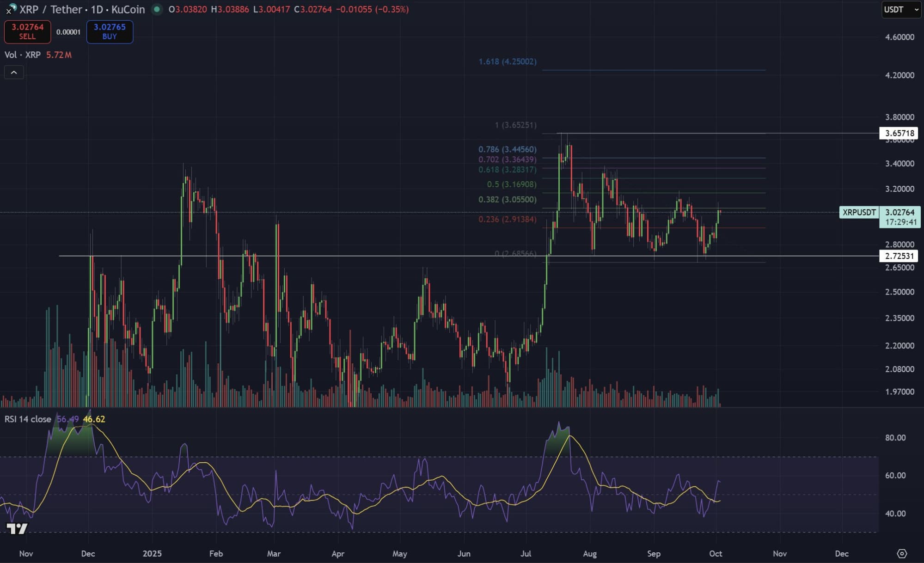Viewport: 924px width, 563px height.
Task: Click the red SELL 3.02764 button
Action: click(x=27, y=31)
